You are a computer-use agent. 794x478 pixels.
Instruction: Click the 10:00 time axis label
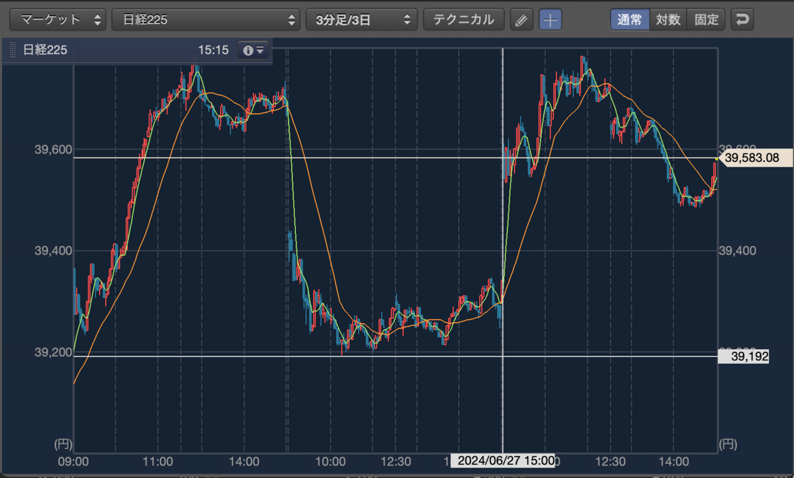(331, 460)
